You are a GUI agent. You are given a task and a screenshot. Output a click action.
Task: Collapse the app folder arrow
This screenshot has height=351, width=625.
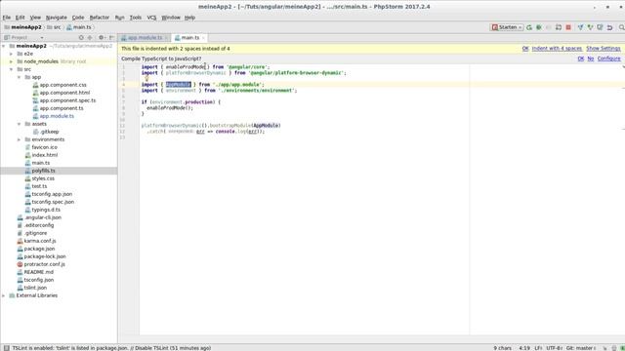click(x=19, y=77)
